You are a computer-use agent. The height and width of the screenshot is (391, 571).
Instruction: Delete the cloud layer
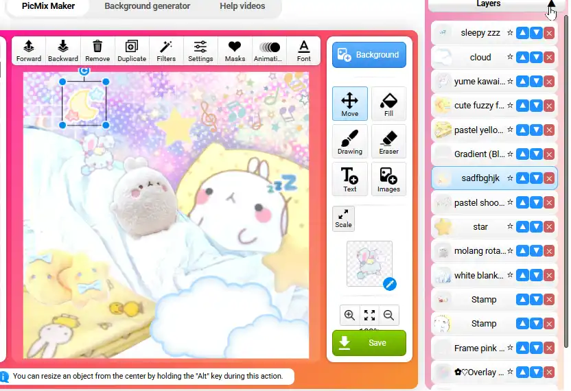(549, 57)
